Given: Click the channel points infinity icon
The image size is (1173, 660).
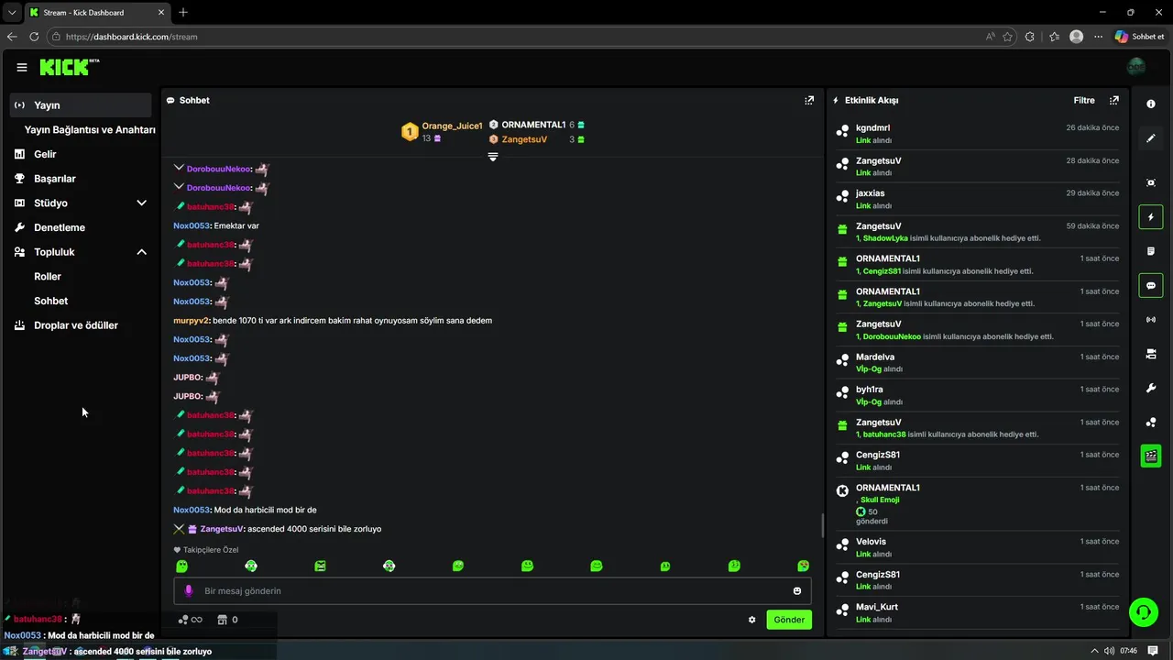Looking at the screenshot, I should click(x=191, y=620).
